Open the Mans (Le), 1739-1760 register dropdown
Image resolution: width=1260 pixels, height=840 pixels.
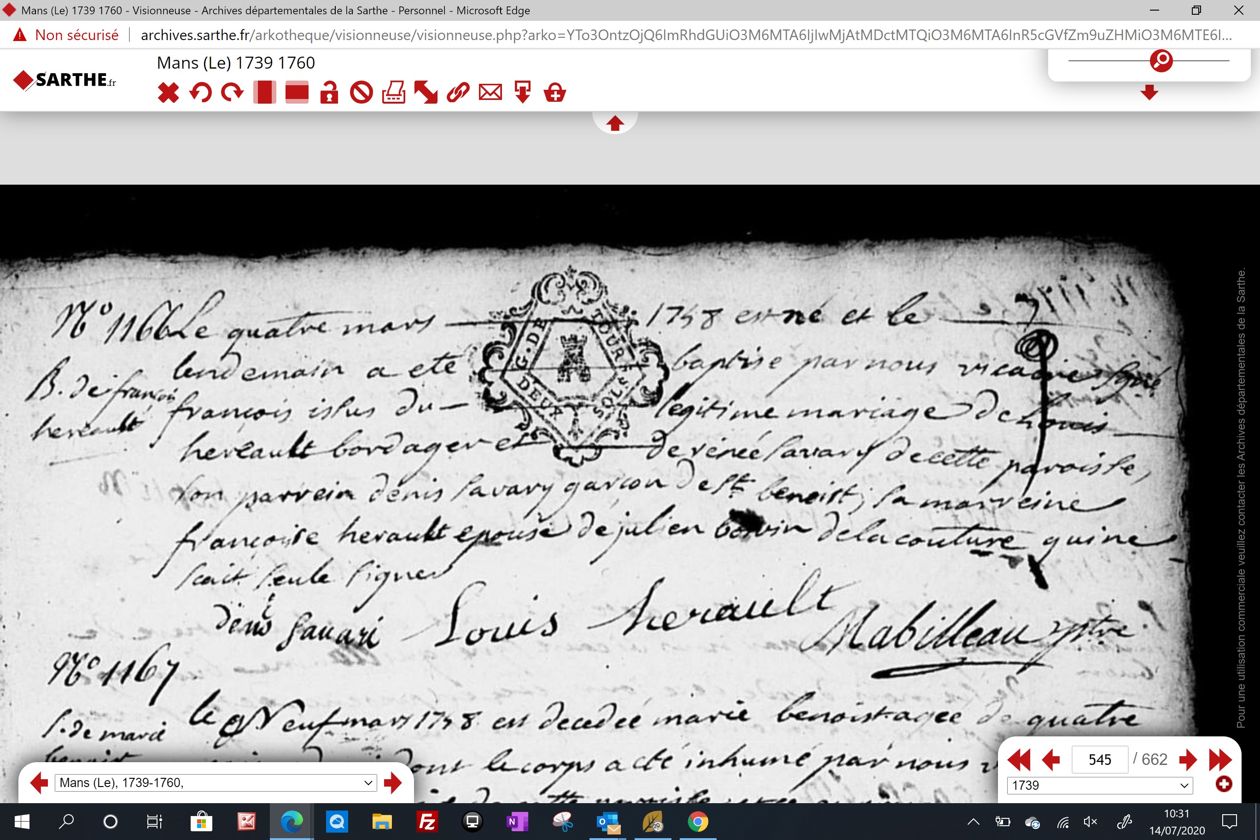point(216,783)
